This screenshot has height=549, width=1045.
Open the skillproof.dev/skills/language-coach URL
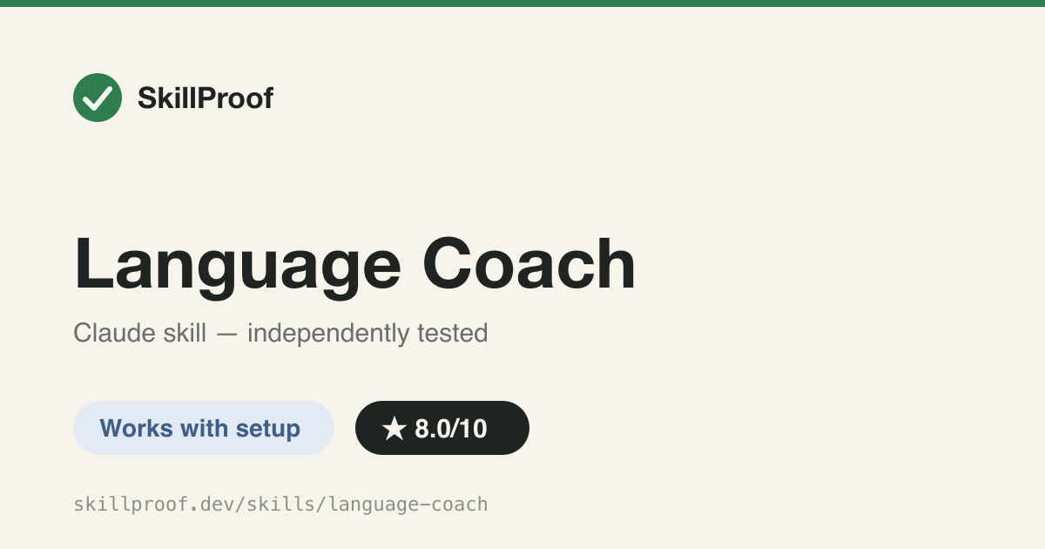(x=280, y=504)
